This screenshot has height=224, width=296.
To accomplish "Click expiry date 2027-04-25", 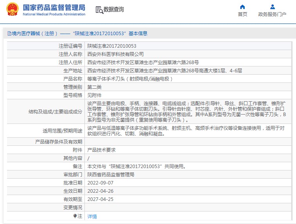I will 100,199.
